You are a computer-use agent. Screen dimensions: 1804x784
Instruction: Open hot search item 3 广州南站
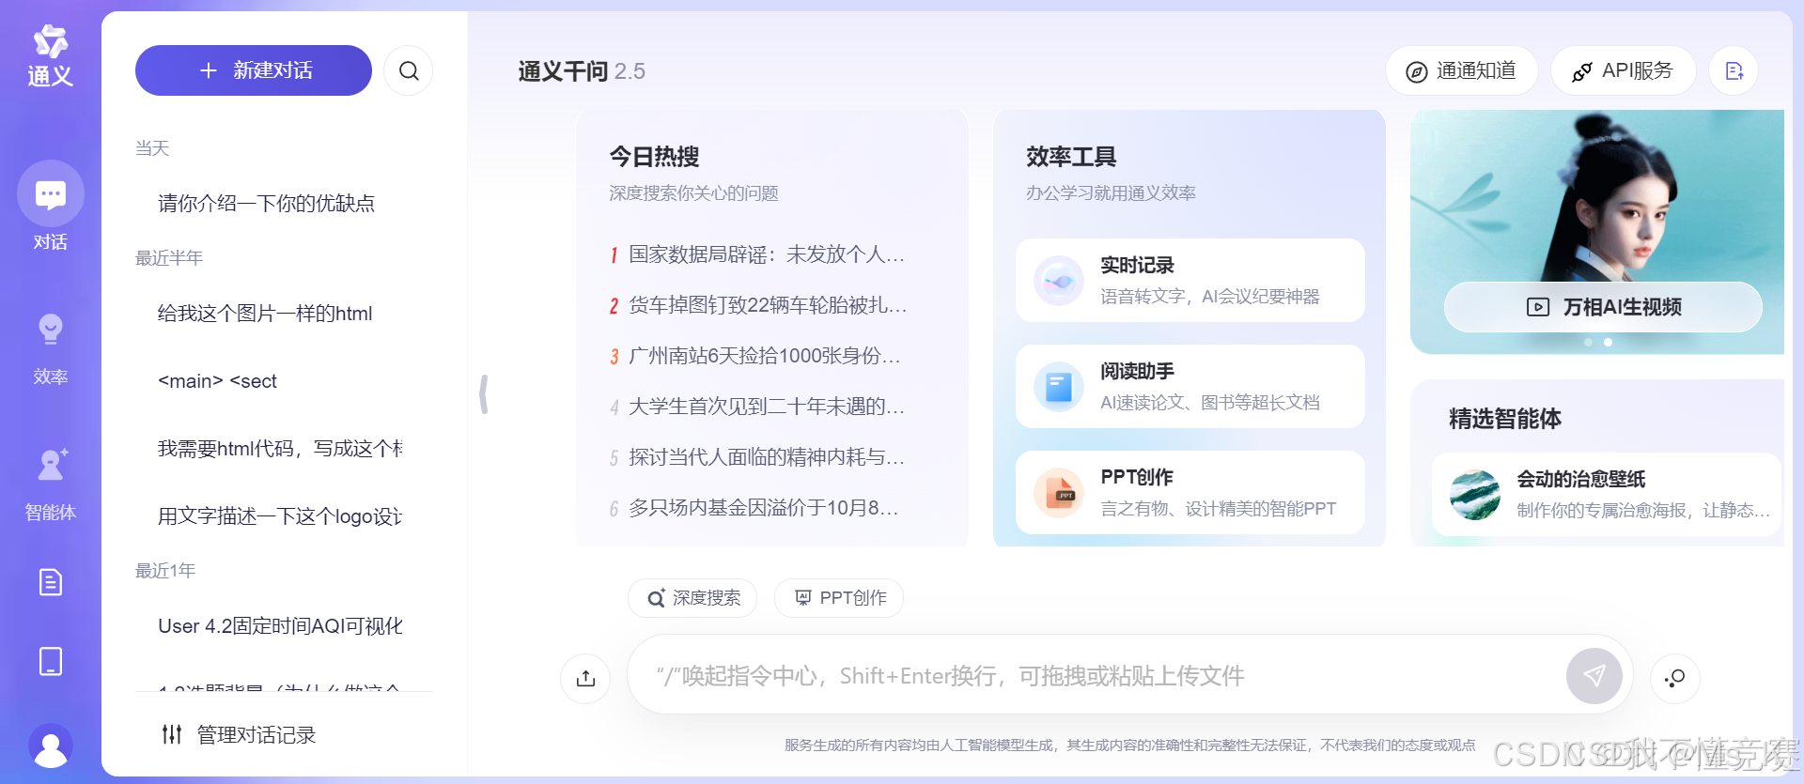point(757,356)
